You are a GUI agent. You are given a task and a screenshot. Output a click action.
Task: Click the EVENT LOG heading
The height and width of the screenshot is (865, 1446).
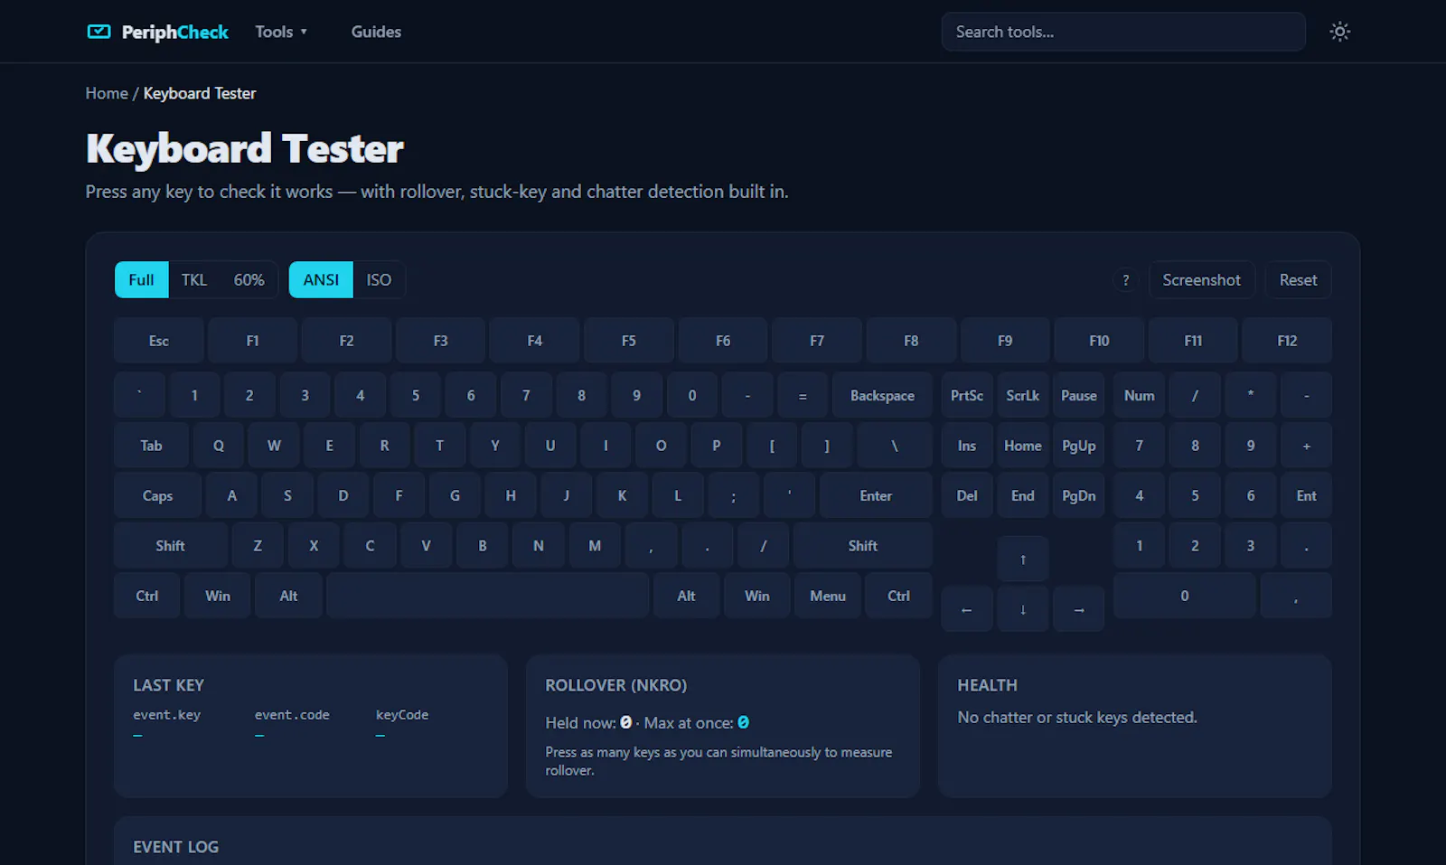tap(176, 847)
